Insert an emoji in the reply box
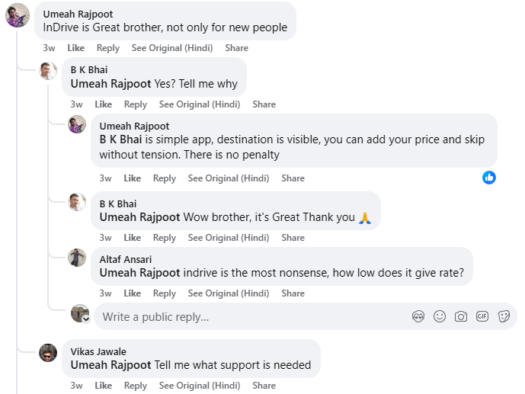This screenshot has height=394, width=525. pyautogui.click(x=440, y=316)
